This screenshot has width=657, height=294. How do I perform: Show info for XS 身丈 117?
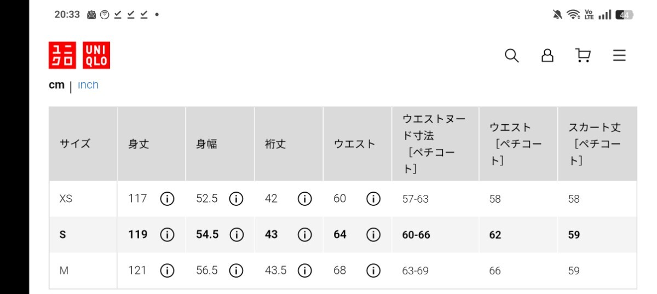pos(167,199)
